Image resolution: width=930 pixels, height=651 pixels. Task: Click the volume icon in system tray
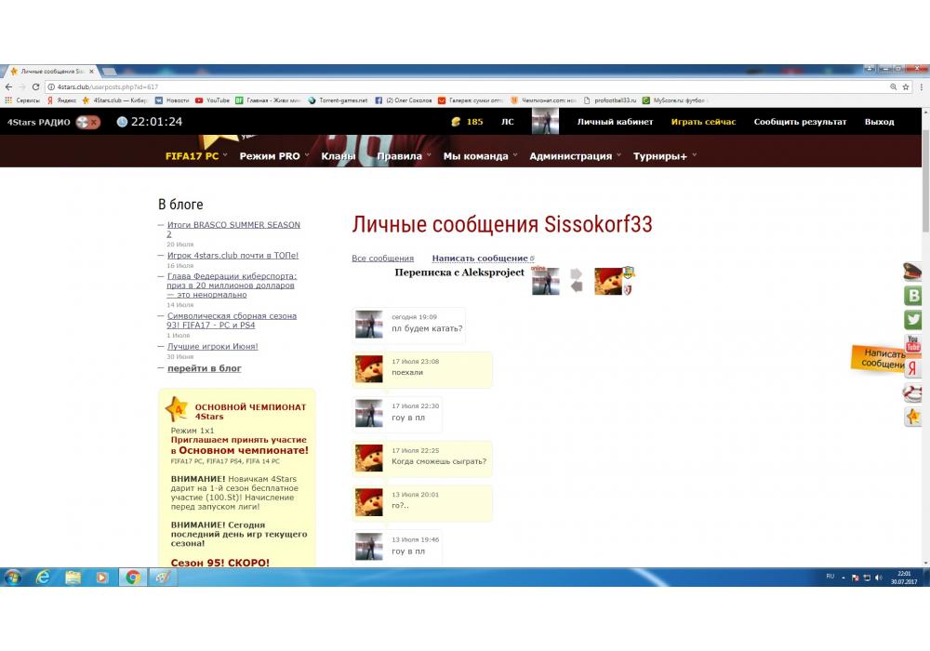tap(878, 578)
